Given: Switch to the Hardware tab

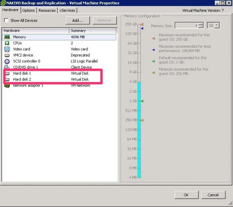Looking at the screenshot, I should pos(10,10).
